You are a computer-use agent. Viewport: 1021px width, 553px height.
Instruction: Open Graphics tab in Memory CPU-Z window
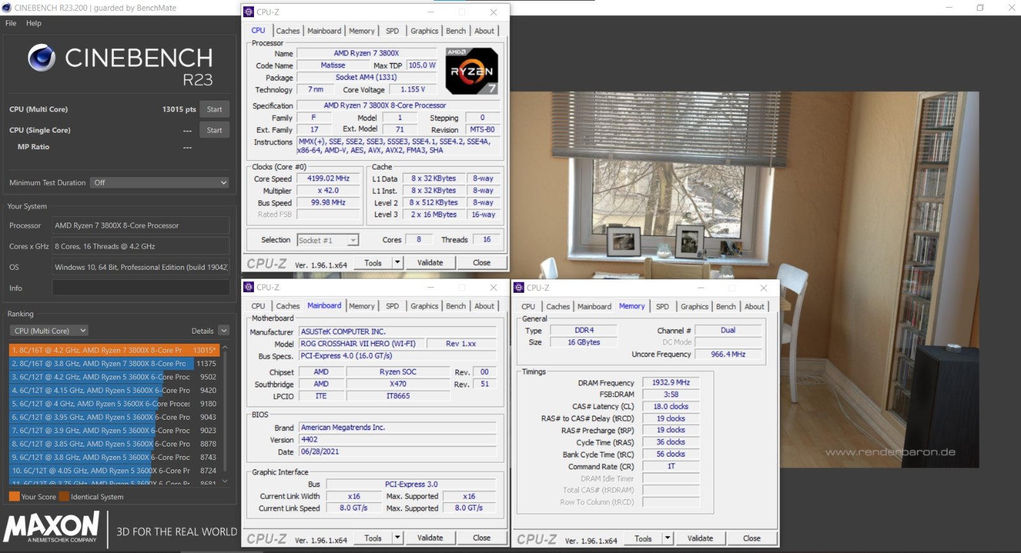[x=694, y=307]
